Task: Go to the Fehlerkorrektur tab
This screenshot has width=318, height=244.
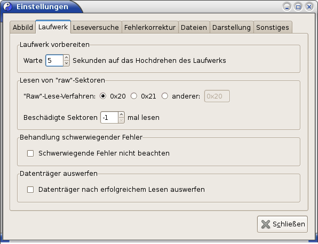Action: (x=150, y=27)
